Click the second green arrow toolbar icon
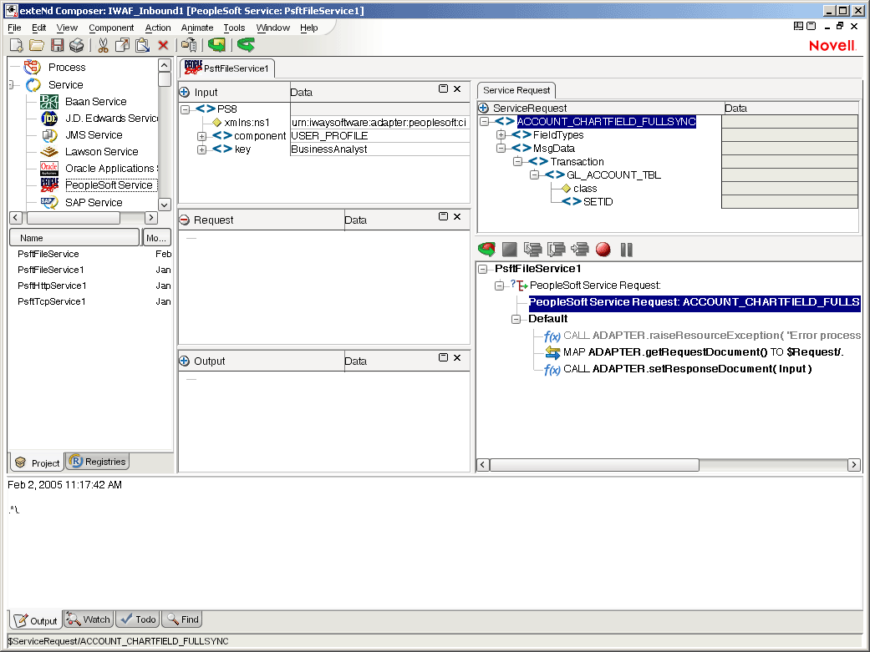This screenshot has height=652, width=870. pos(246,45)
